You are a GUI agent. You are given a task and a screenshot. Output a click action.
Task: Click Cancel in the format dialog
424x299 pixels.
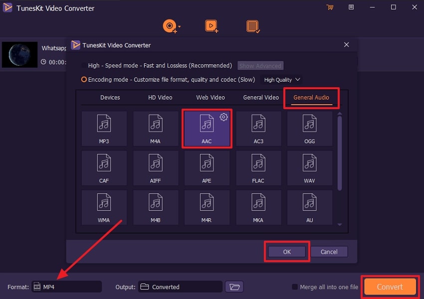point(329,252)
